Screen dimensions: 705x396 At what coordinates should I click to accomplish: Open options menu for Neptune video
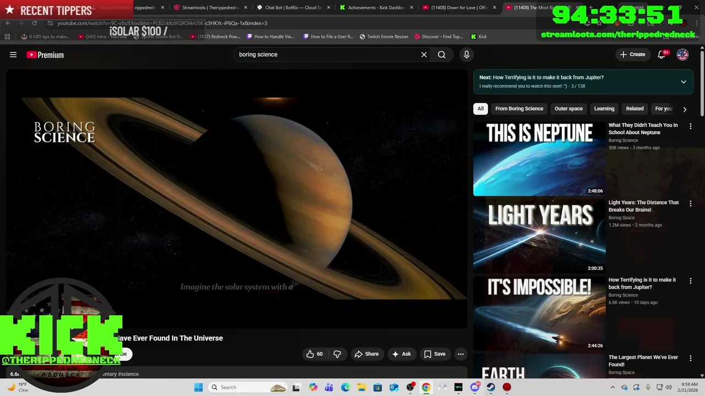[691, 127]
